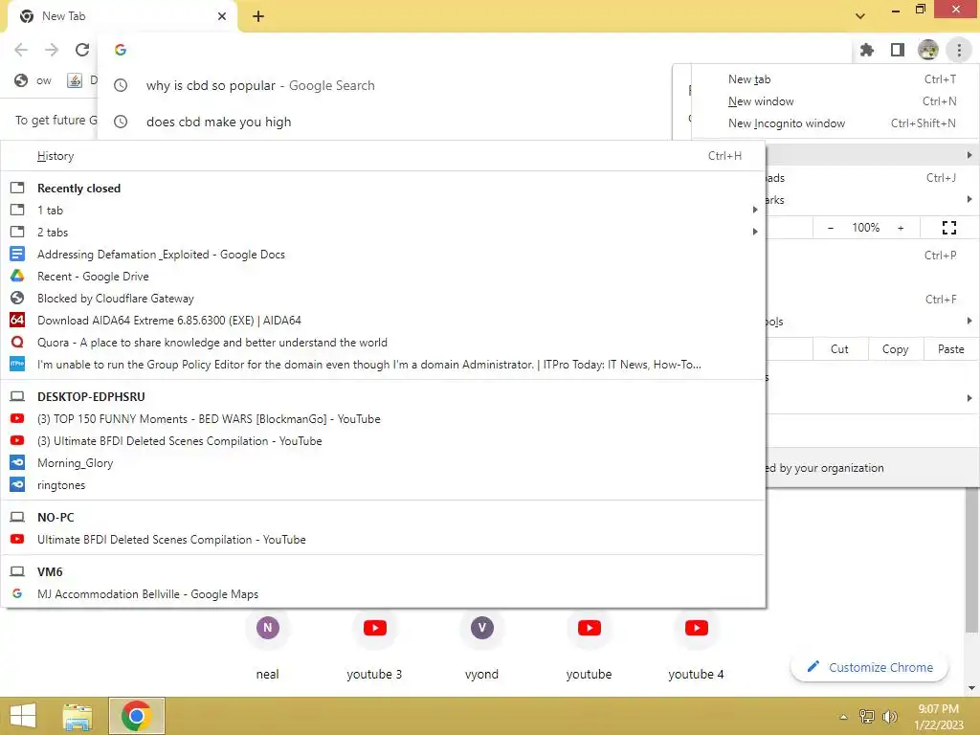Expand the recently closed 2 tabs entry
Image resolution: width=980 pixels, height=735 pixels.
(383, 232)
